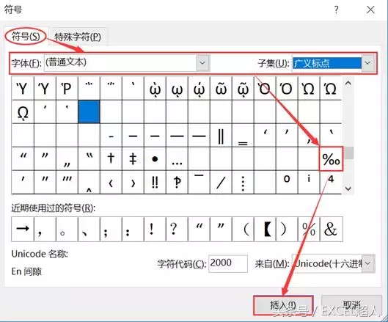Open dialog help question mark
Image resolution: width=388 pixels, height=322 pixels.
coord(336,10)
